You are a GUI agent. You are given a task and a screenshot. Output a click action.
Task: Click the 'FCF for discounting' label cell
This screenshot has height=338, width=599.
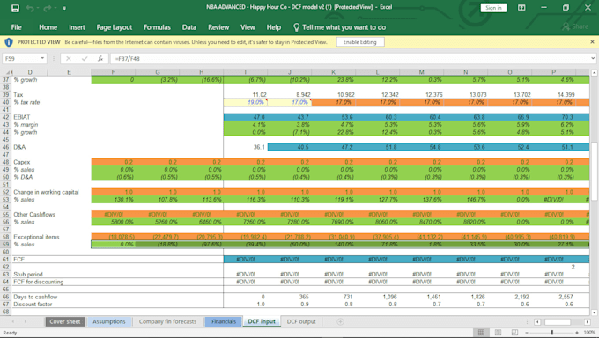point(38,282)
